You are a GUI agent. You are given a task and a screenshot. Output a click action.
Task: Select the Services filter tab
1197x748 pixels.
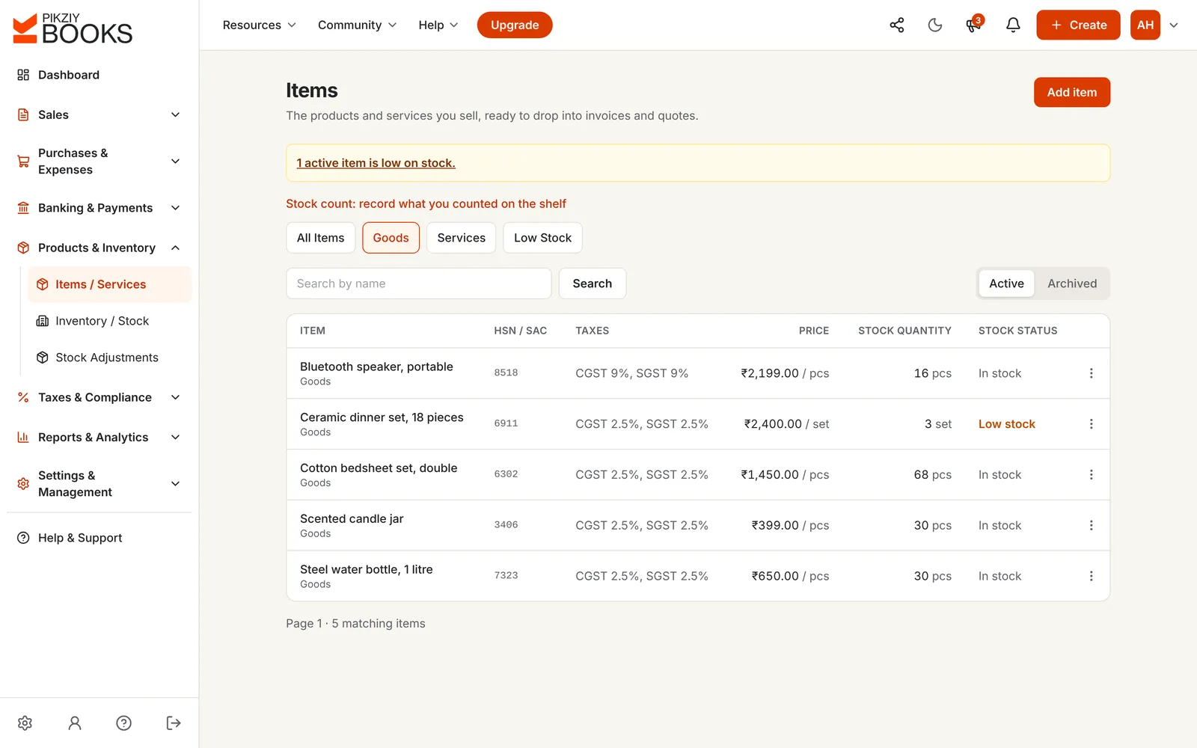461,238
